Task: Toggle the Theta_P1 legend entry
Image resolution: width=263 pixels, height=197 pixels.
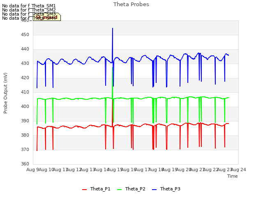Action: click(96, 189)
